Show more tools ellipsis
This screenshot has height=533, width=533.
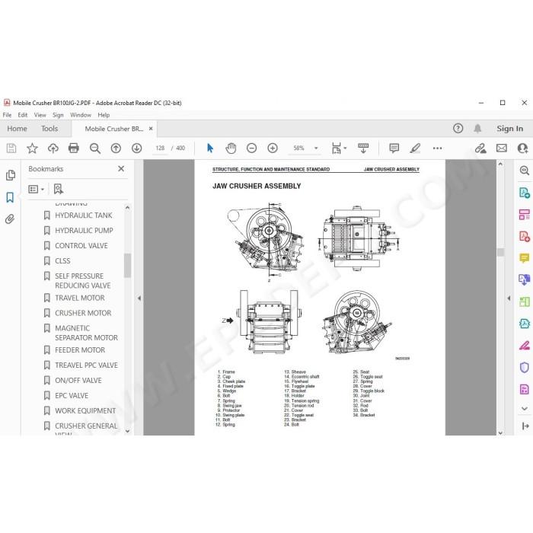pyautogui.click(x=438, y=148)
